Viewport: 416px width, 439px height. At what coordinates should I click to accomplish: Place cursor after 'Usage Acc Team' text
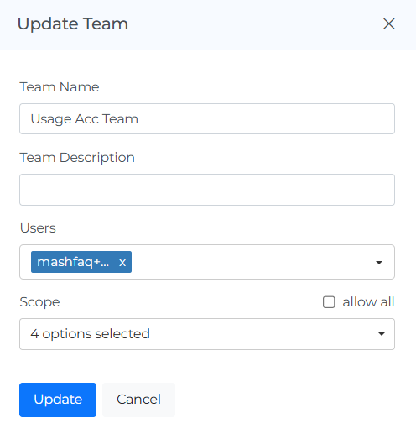click(140, 119)
